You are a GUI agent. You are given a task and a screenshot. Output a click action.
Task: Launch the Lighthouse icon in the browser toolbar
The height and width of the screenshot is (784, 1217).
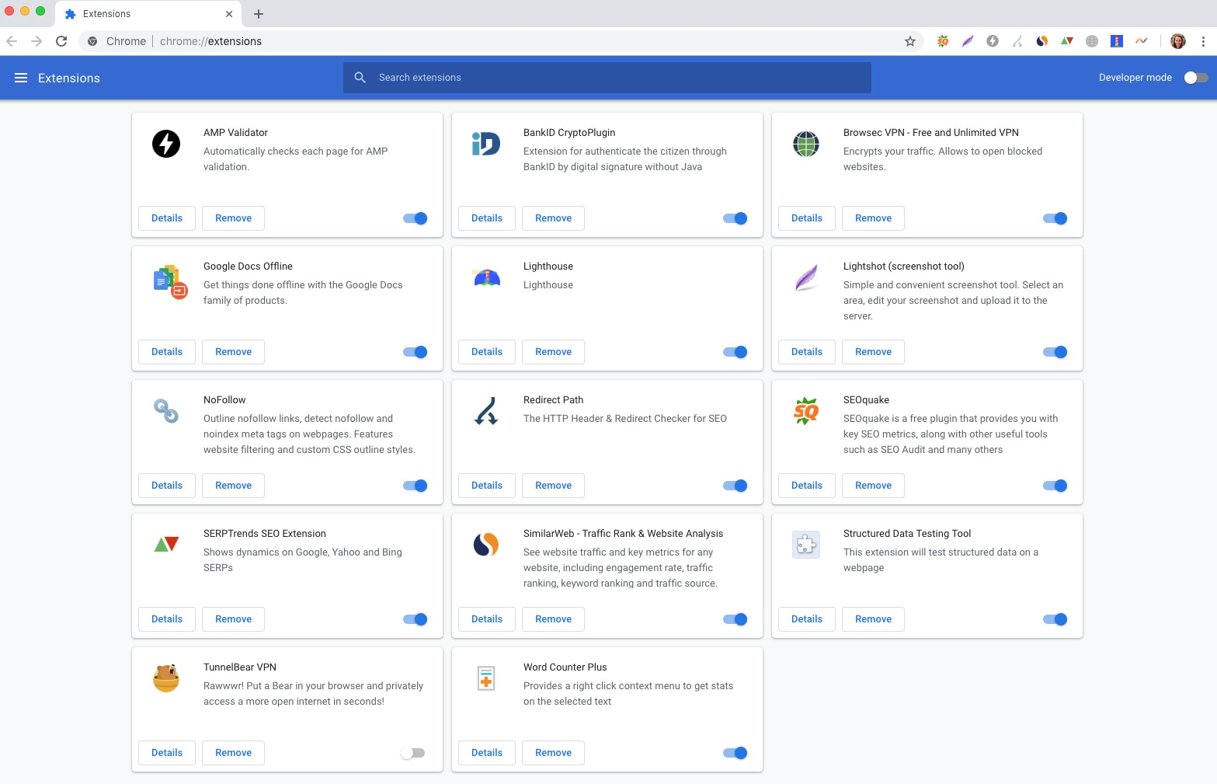coord(1117,41)
